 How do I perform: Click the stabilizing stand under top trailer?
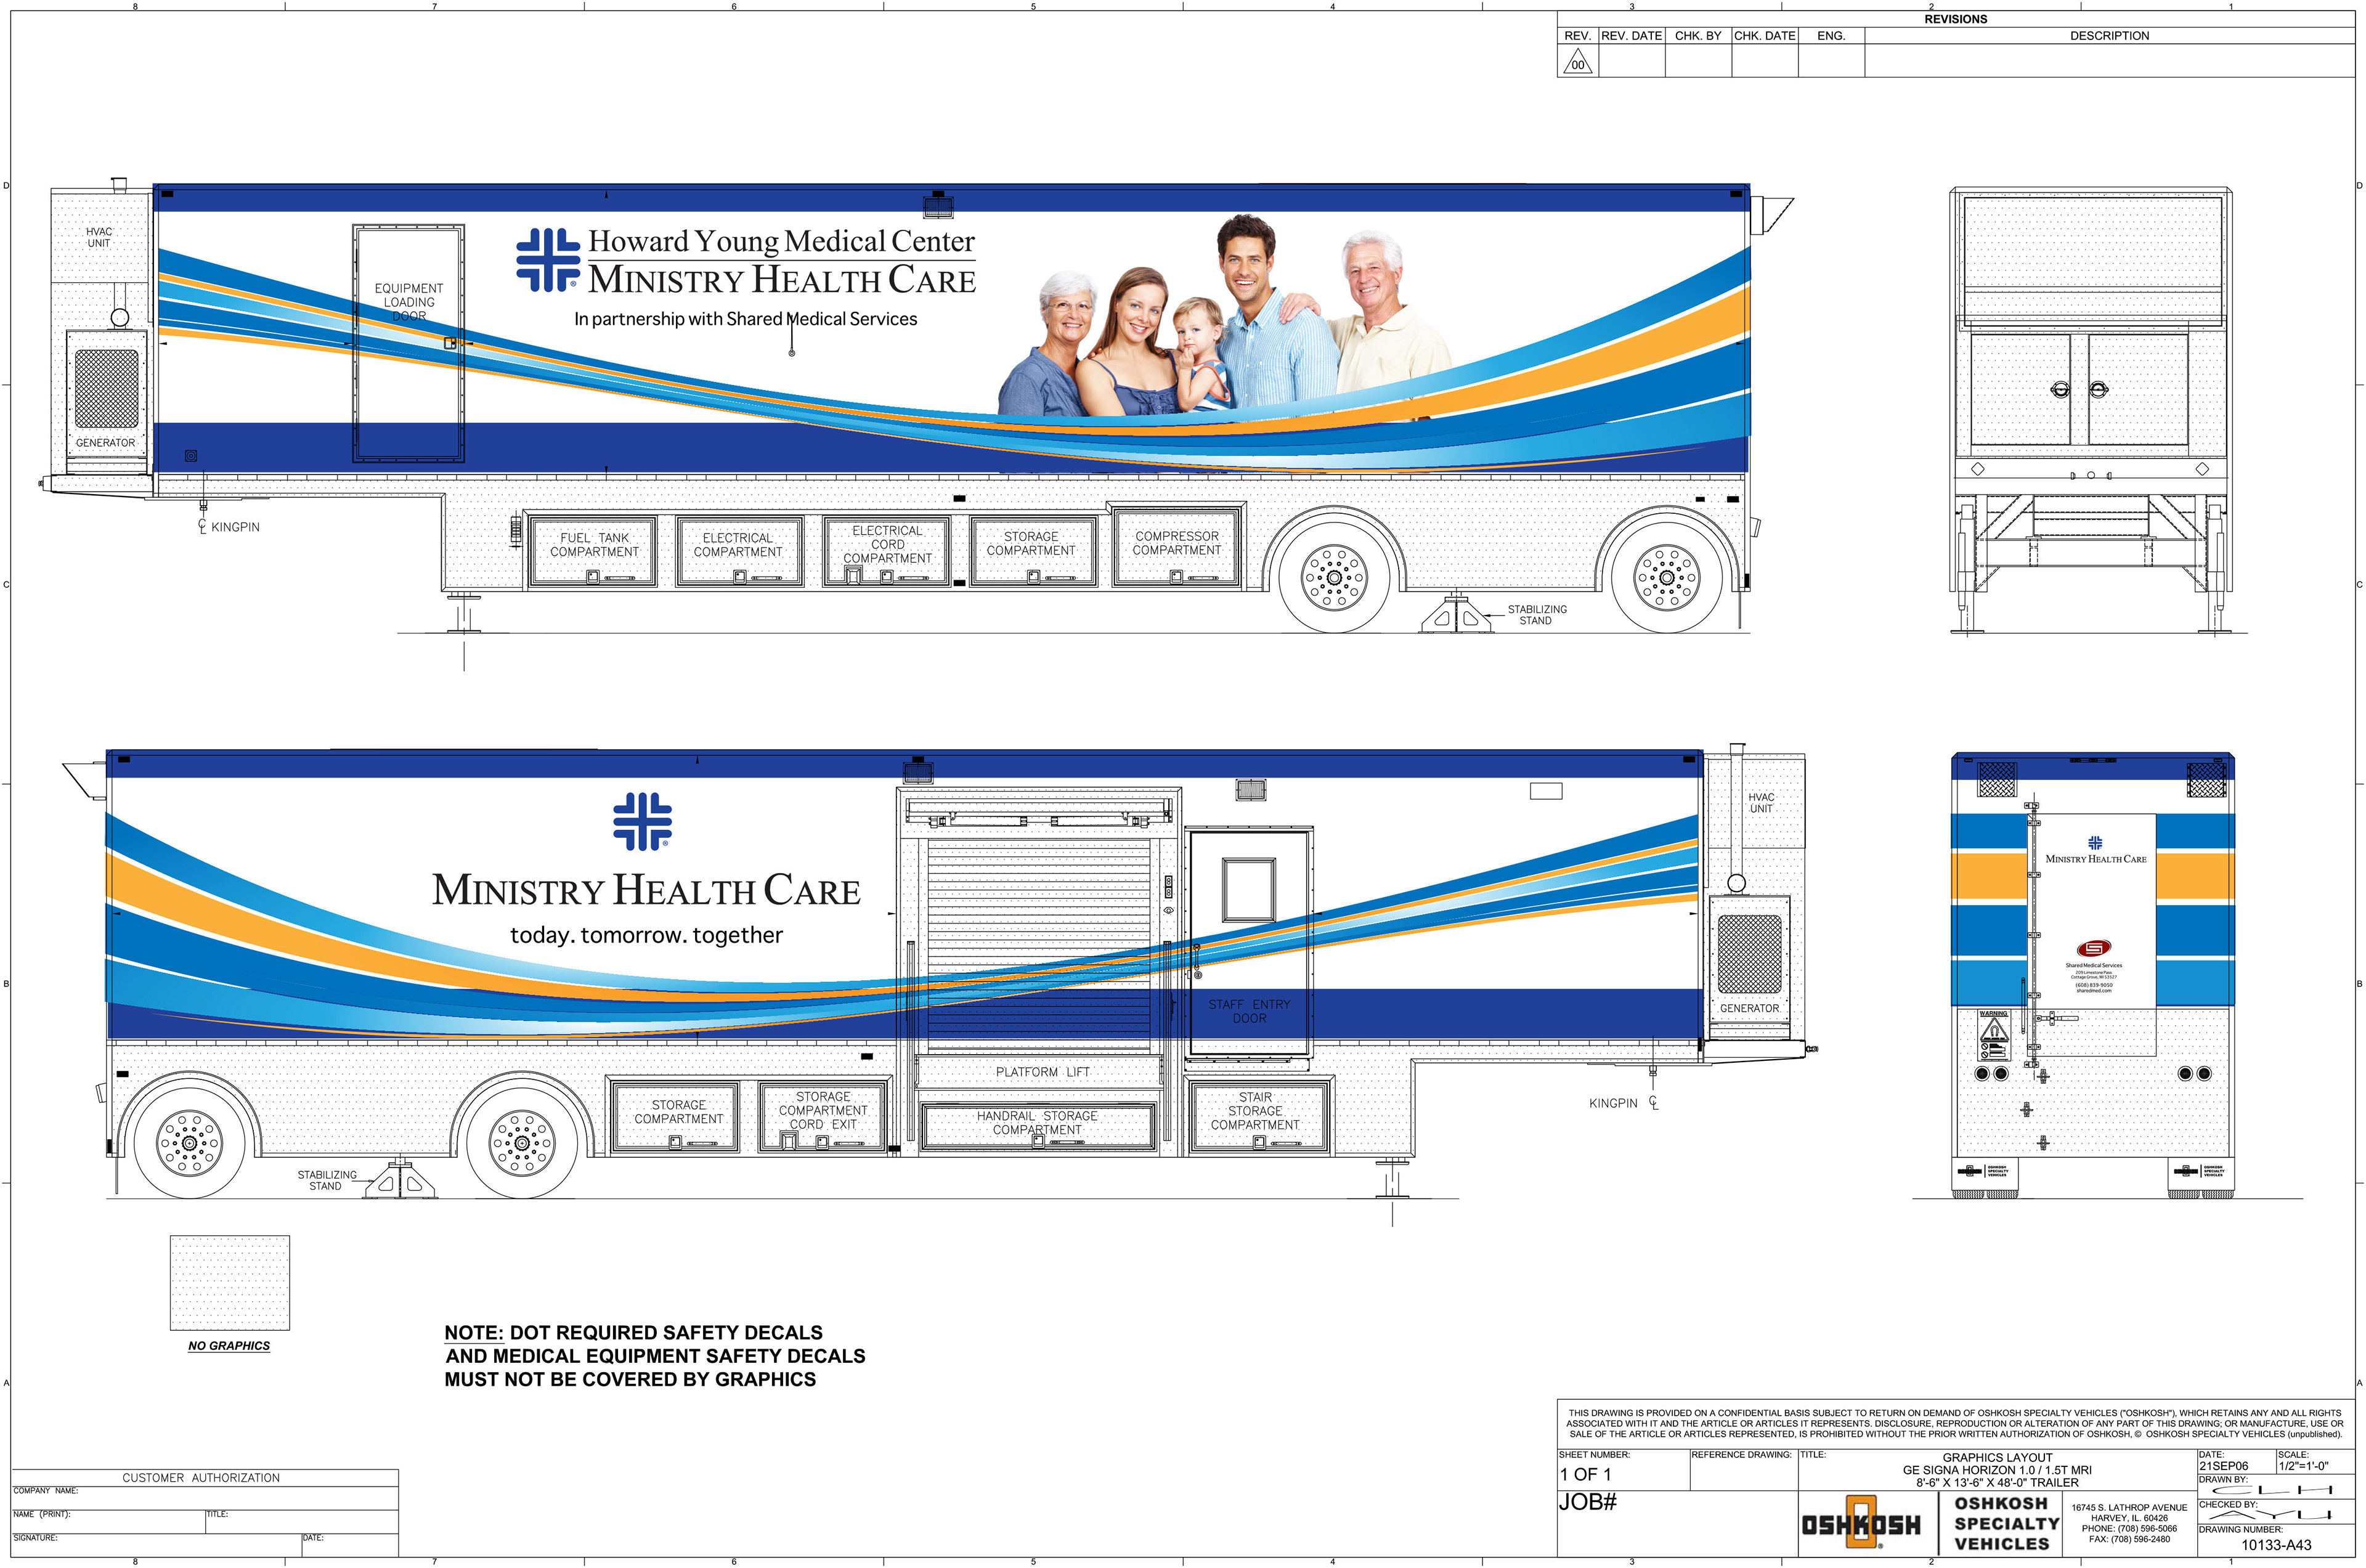[x=1455, y=614]
